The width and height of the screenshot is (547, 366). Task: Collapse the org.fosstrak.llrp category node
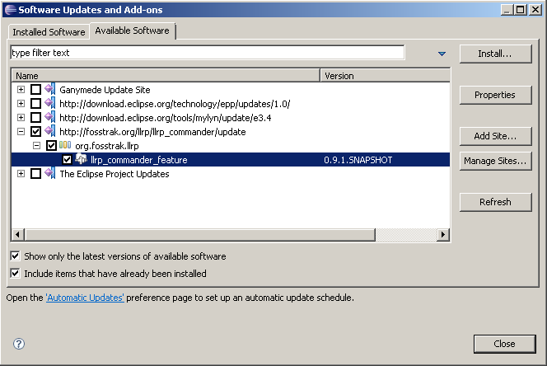point(36,145)
